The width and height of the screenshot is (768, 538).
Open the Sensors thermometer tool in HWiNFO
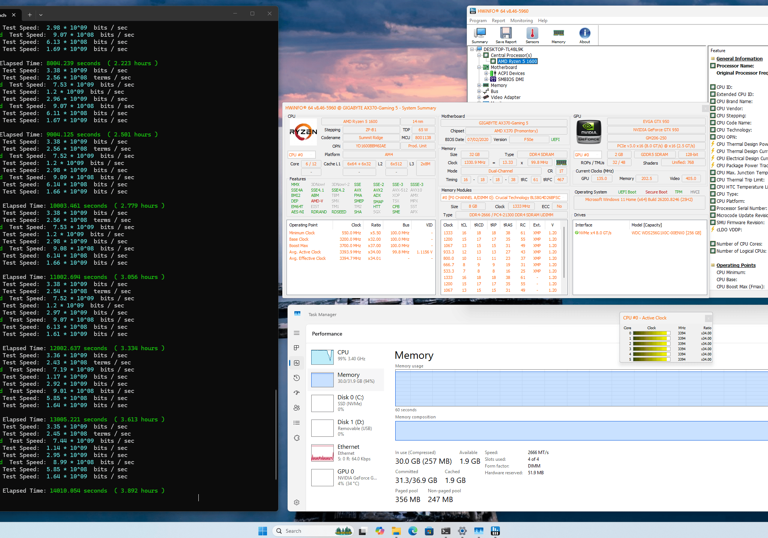[532, 36]
